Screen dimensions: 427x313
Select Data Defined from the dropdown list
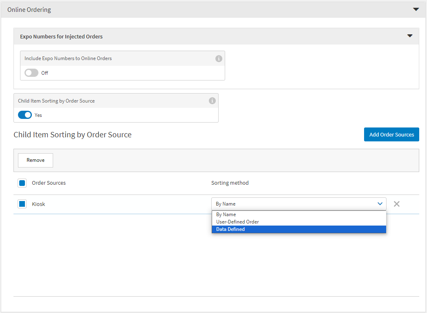pos(230,229)
